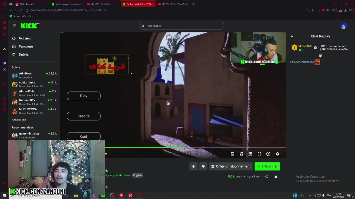355x199 pixels.
Task: Open Twitch icon in browser sidebar
Action: [4, 63]
